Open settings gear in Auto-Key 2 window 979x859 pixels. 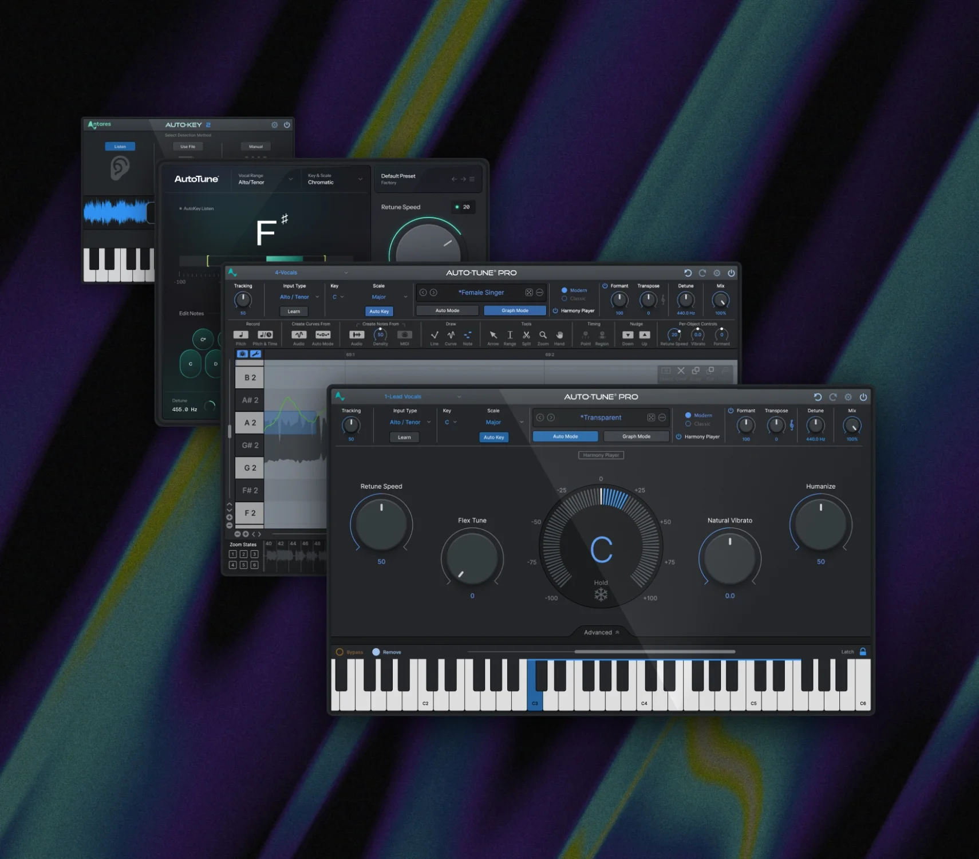(274, 125)
